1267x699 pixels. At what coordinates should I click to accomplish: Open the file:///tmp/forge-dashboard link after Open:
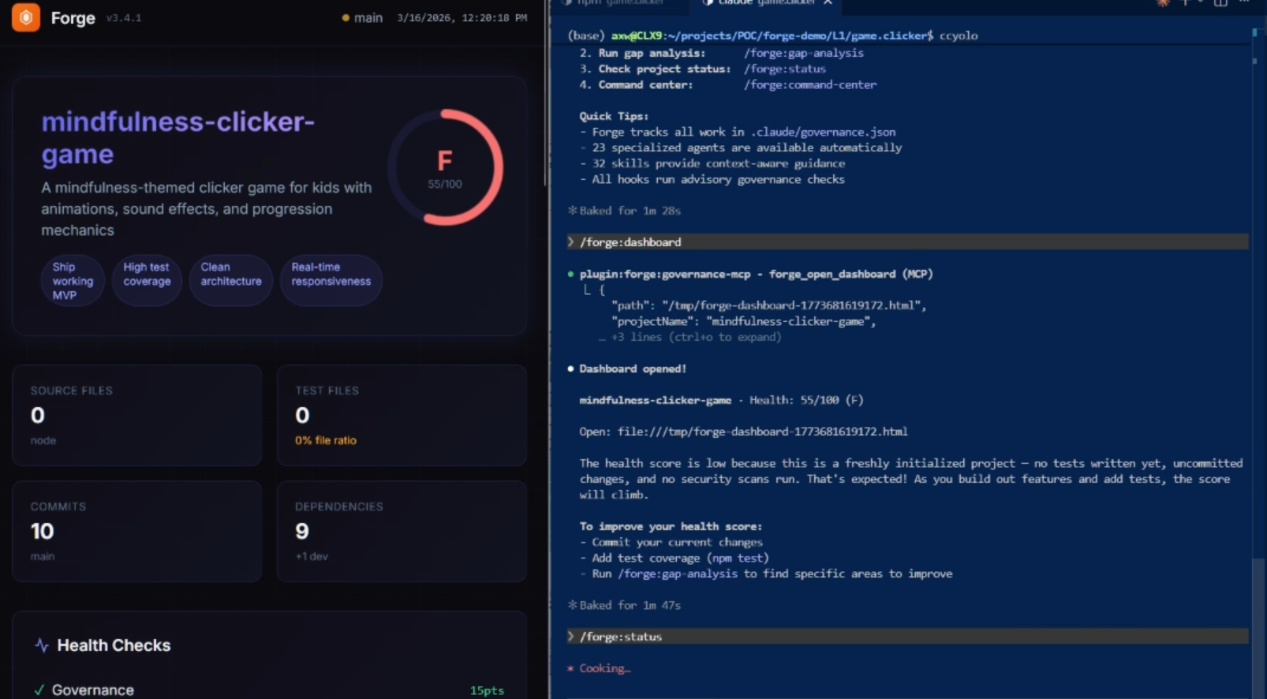pyautogui.click(x=762, y=432)
